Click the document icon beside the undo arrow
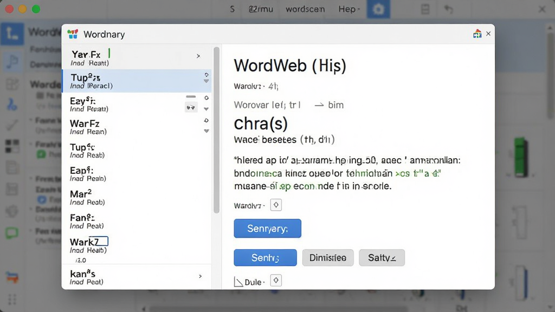This screenshot has width=555, height=312. coord(425,9)
